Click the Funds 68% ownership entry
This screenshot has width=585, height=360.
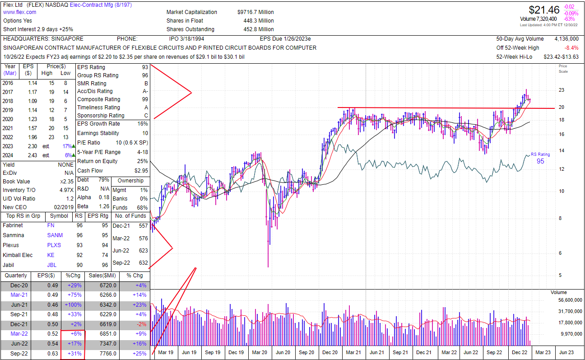[x=130, y=207]
